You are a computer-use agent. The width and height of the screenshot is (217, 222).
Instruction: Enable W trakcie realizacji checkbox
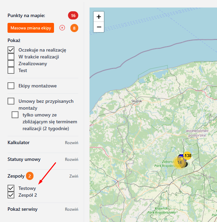tap(11, 57)
